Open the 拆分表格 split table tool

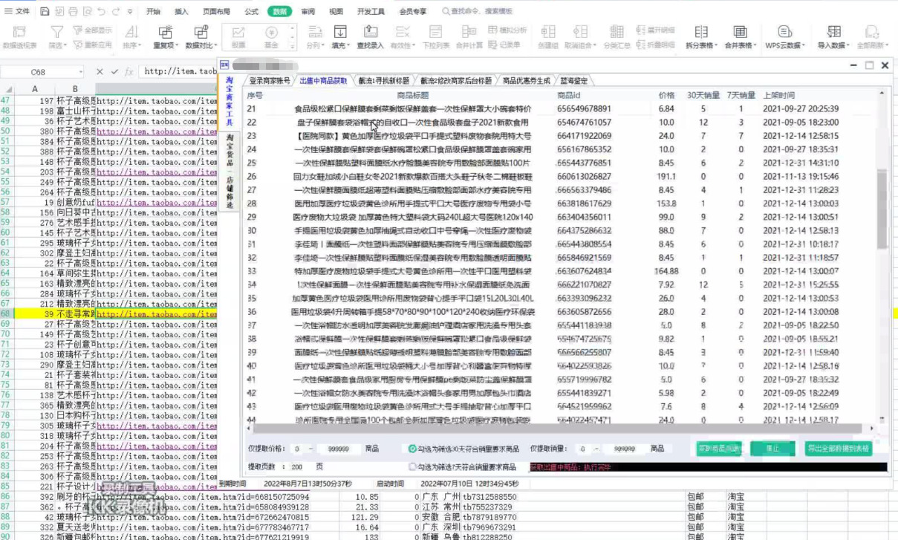pos(700,37)
